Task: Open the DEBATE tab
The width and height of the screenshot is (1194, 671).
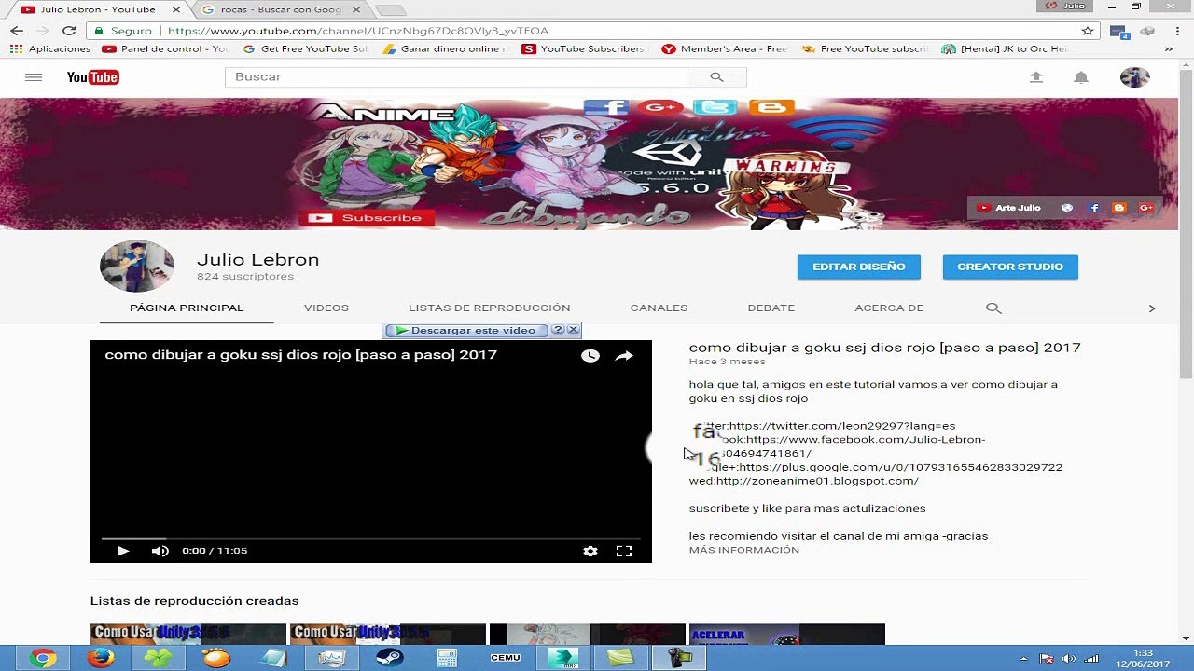Action: pyautogui.click(x=771, y=308)
